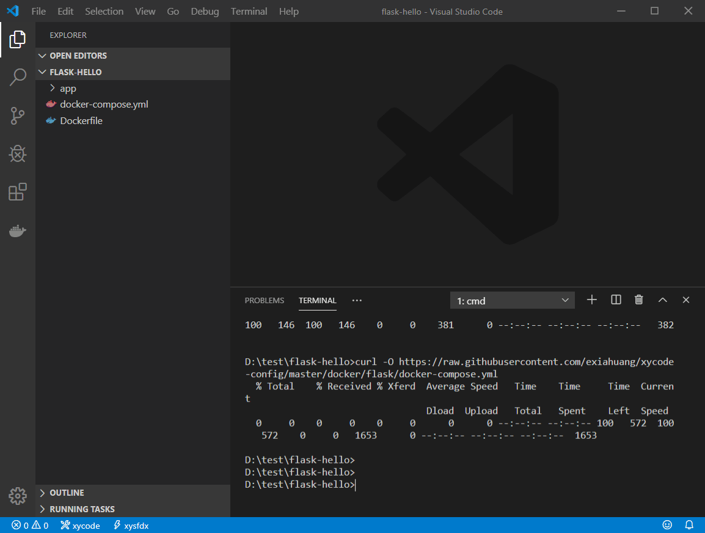Open the Terminal menu
This screenshot has width=705, height=533.
point(249,11)
